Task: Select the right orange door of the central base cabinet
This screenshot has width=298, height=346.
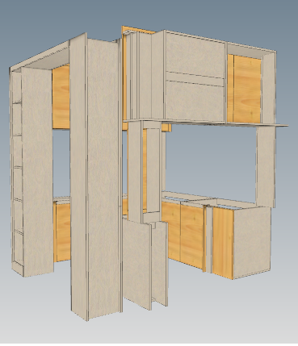Action: 192,236
